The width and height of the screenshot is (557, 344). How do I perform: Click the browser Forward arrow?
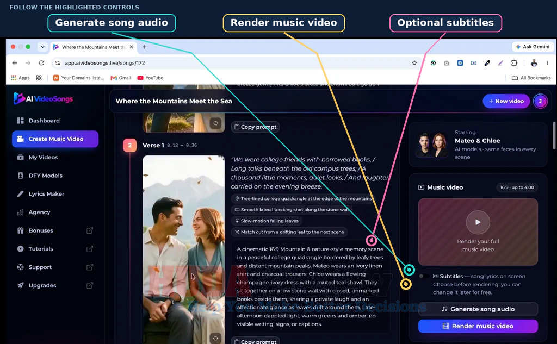(28, 63)
